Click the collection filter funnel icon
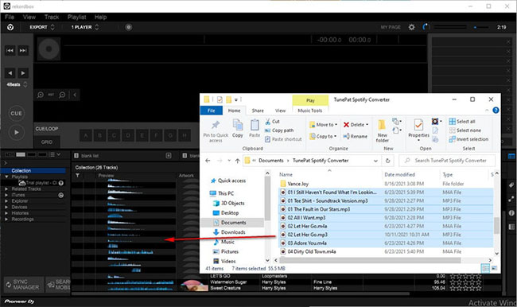Screen dimensions: 517x307 77,176
